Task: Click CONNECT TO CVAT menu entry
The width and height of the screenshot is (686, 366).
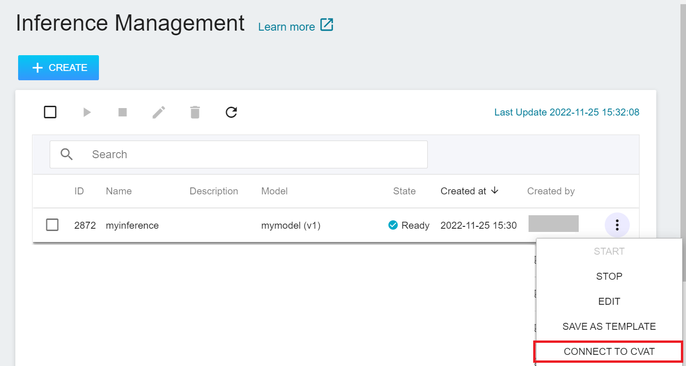Action: (609, 352)
